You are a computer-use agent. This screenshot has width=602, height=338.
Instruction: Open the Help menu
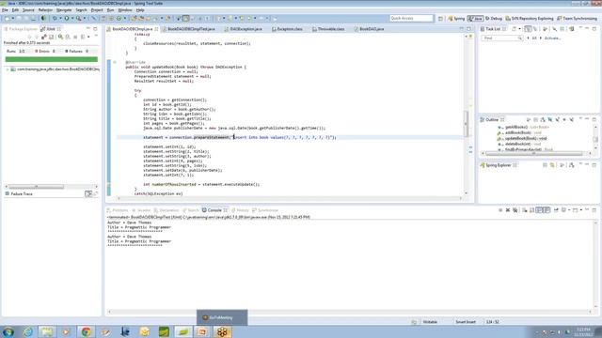140,10
